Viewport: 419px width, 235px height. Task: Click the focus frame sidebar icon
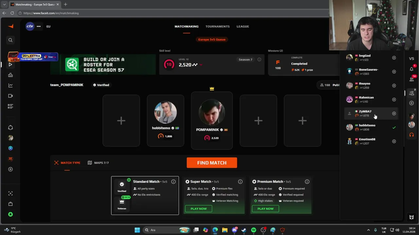10,194
